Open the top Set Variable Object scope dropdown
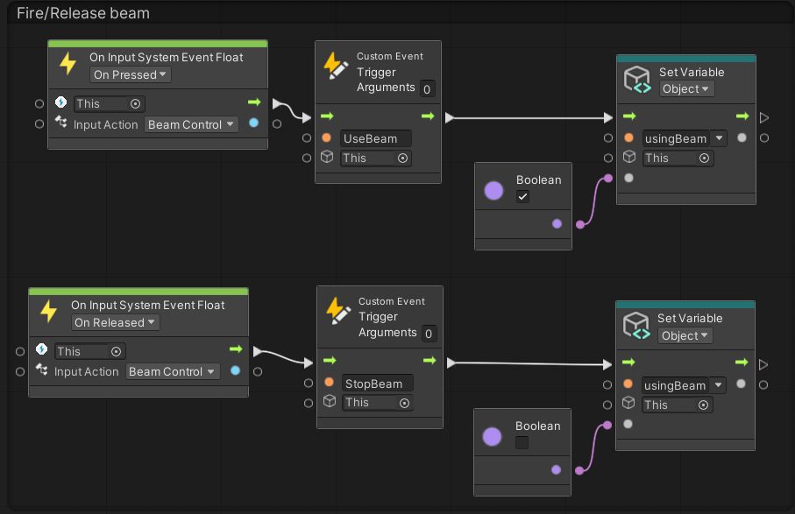Viewport: 795px width, 514px height. [686, 89]
